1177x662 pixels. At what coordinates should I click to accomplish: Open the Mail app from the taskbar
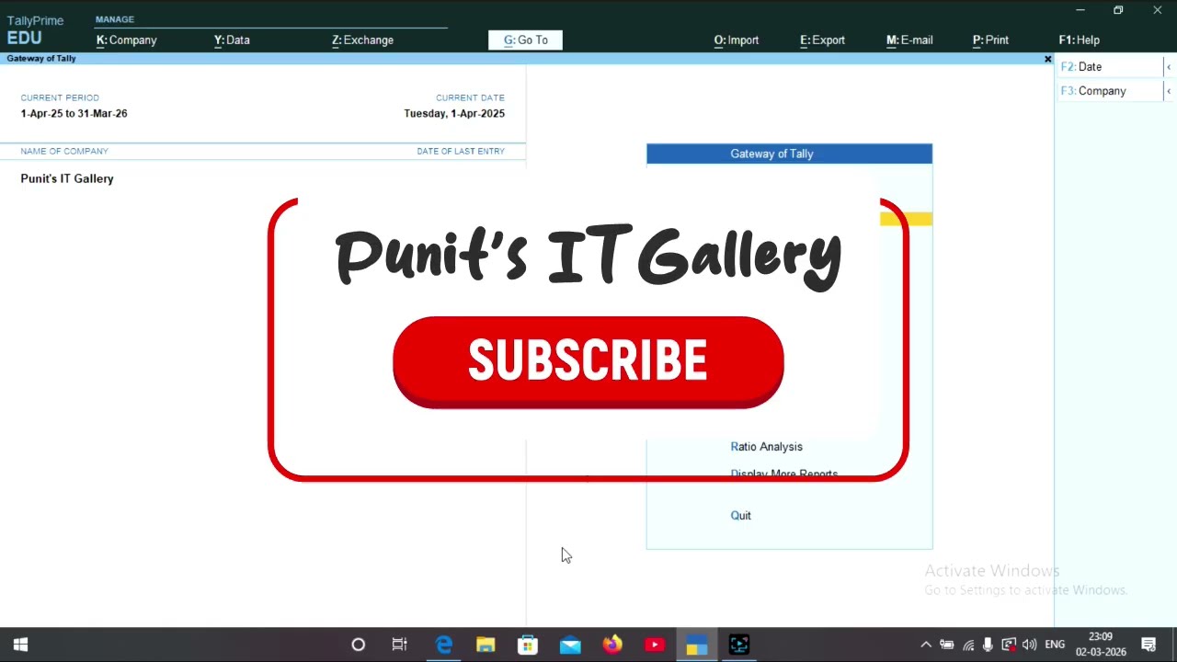[x=570, y=645]
